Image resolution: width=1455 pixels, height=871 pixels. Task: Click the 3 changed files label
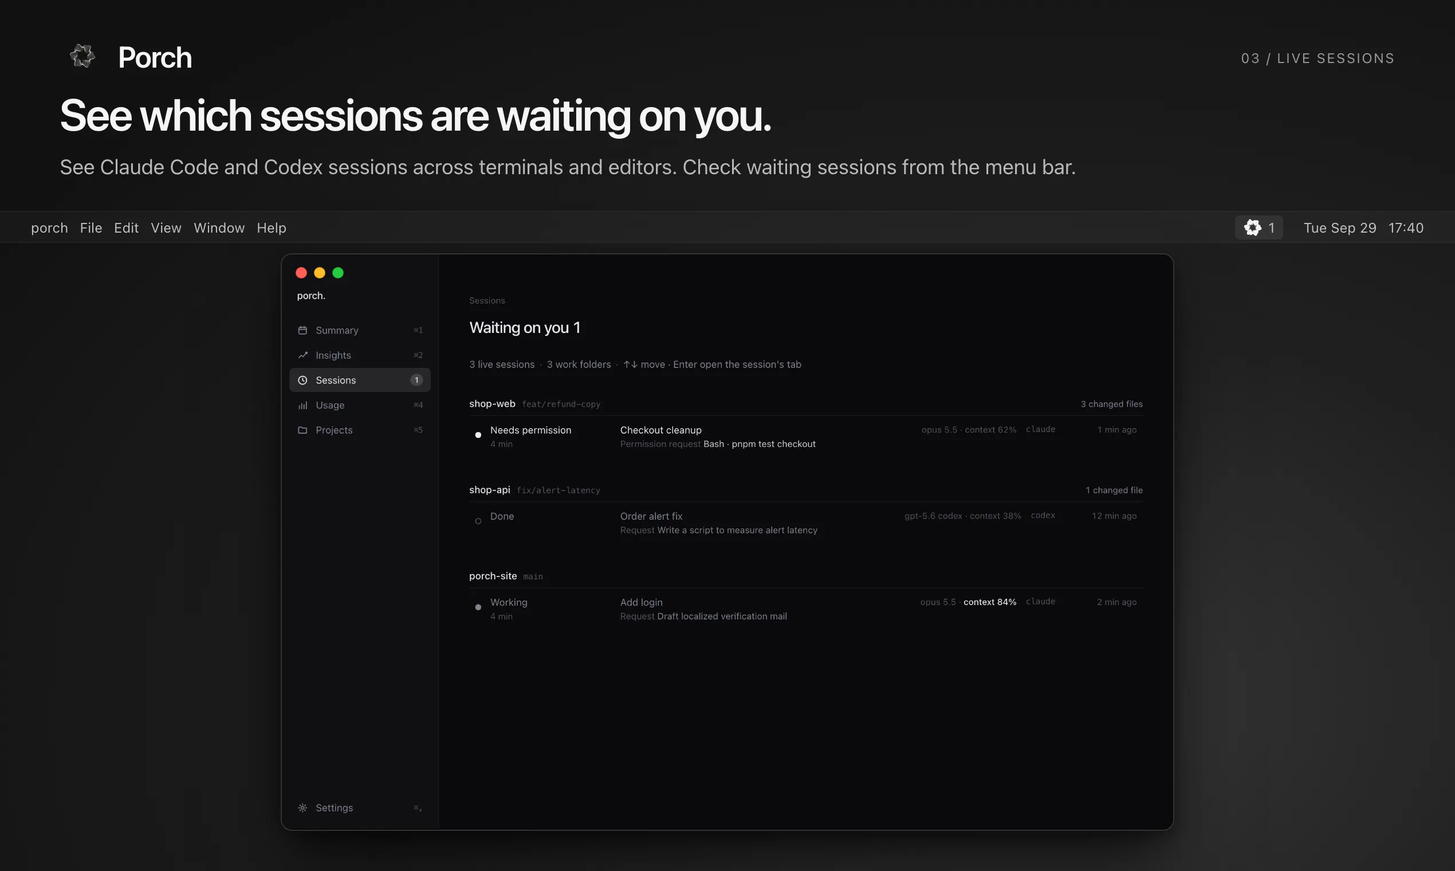1111,405
